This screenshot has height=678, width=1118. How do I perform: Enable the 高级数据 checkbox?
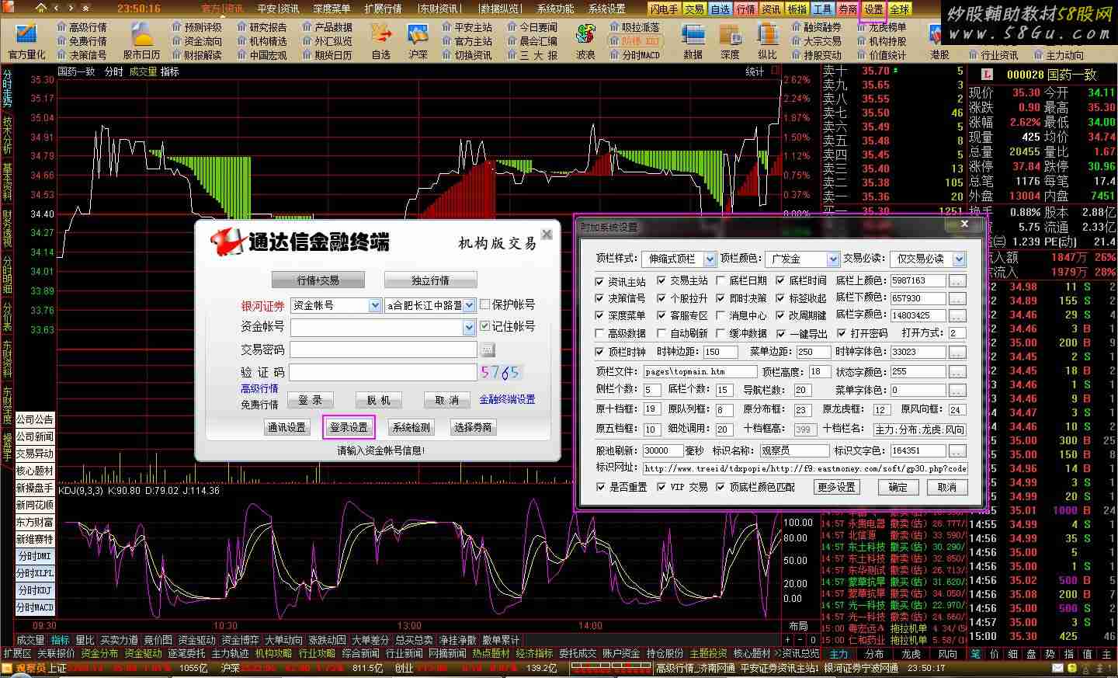click(599, 333)
